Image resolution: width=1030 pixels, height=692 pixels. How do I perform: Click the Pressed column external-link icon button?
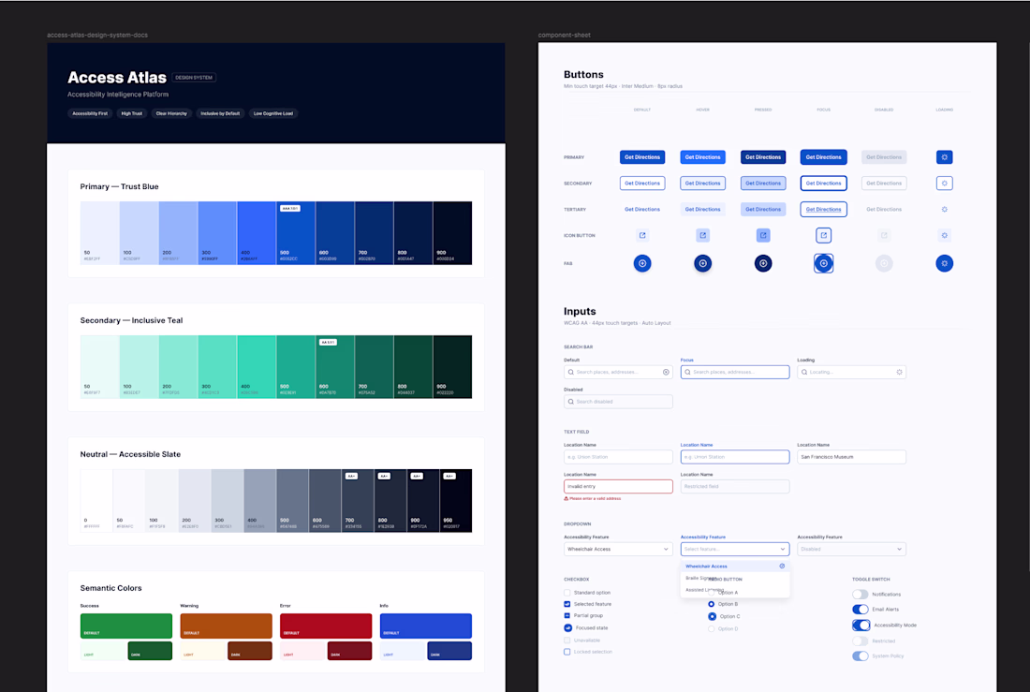[x=763, y=235]
